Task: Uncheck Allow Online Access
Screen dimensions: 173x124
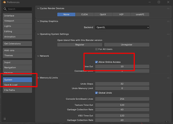Action: click(x=97, y=62)
